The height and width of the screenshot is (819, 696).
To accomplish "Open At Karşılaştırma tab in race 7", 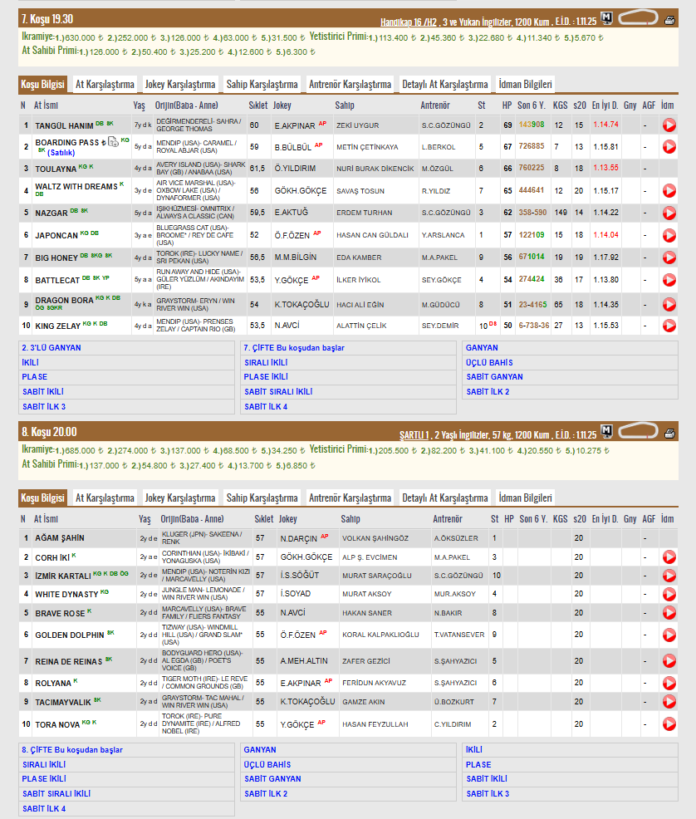I will [105, 84].
